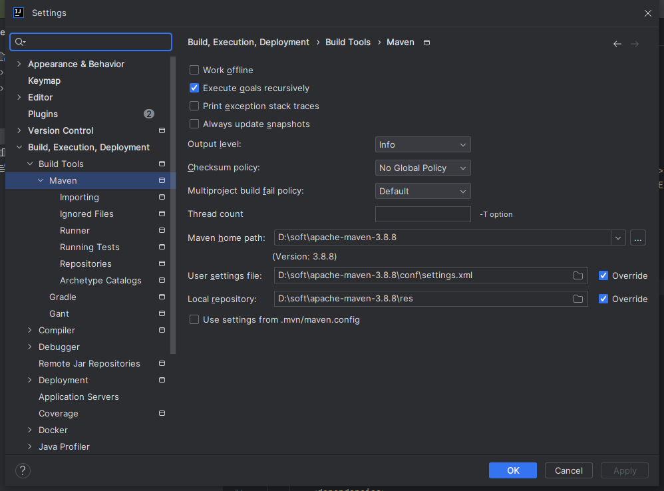Click the settings tree vertical scrollbar
Screen dimensions: 664x491
[x=173, y=205]
